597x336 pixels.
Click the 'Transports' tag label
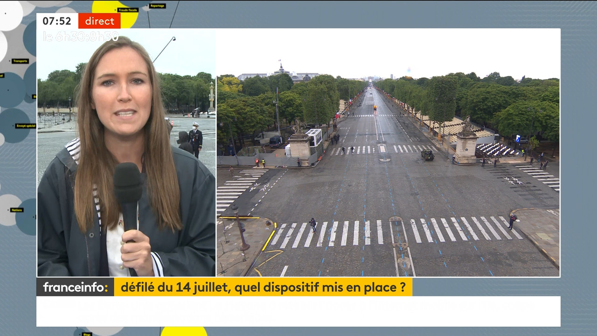pyautogui.click(x=20, y=61)
